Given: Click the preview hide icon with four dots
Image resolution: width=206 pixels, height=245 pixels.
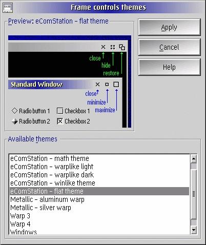Looking at the screenshot, I should tap(113, 47).
